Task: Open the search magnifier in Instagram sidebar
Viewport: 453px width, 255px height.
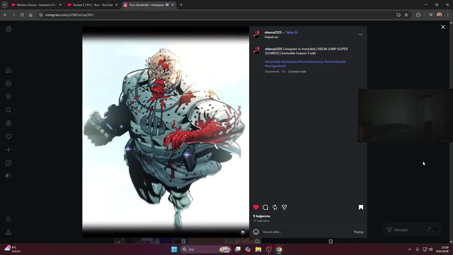Action: coord(8,110)
